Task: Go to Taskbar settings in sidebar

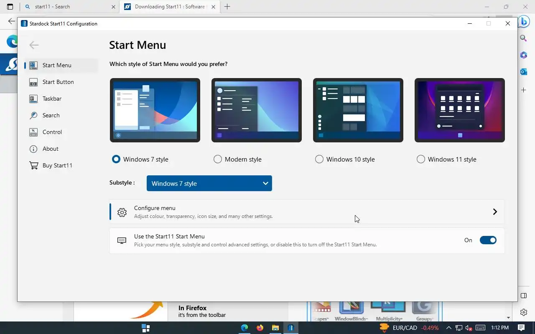Action: point(61,99)
